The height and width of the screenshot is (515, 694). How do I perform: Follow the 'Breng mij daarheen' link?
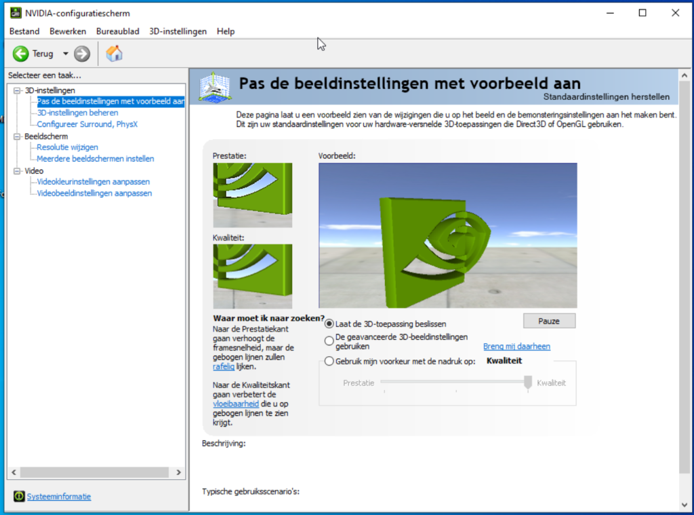pyautogui.click(x=516, y=347)
